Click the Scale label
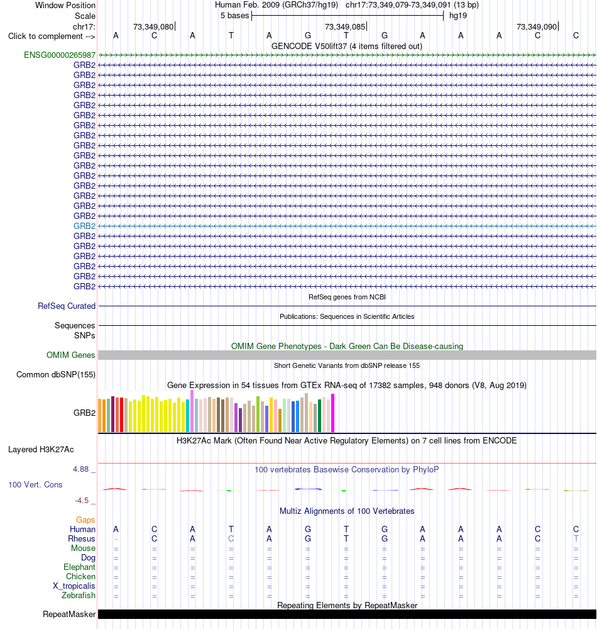The height and width of the screenshot is (629, 597). 85,16
